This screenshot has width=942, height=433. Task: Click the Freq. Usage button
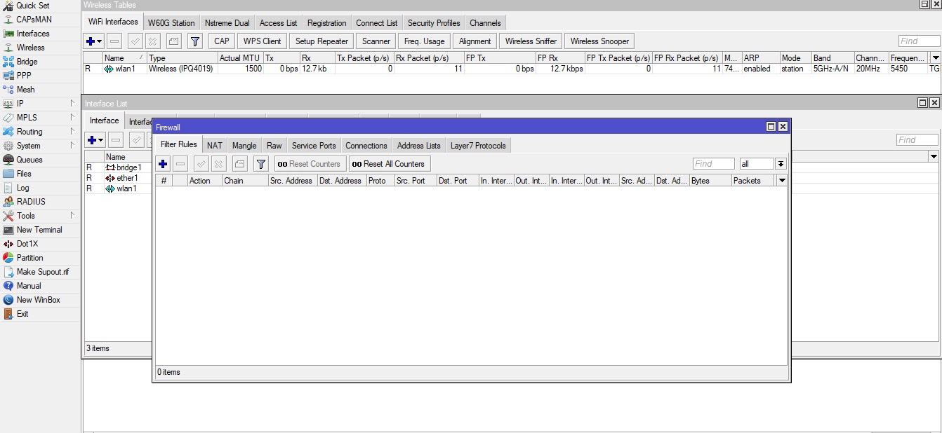click(424, 41)
